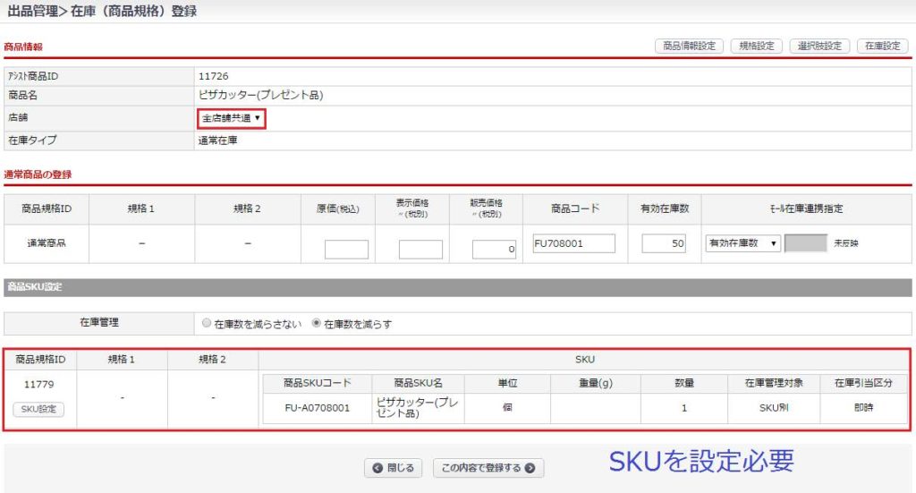Click the 閉じる button
916x493 pixels.
point(394,468)
